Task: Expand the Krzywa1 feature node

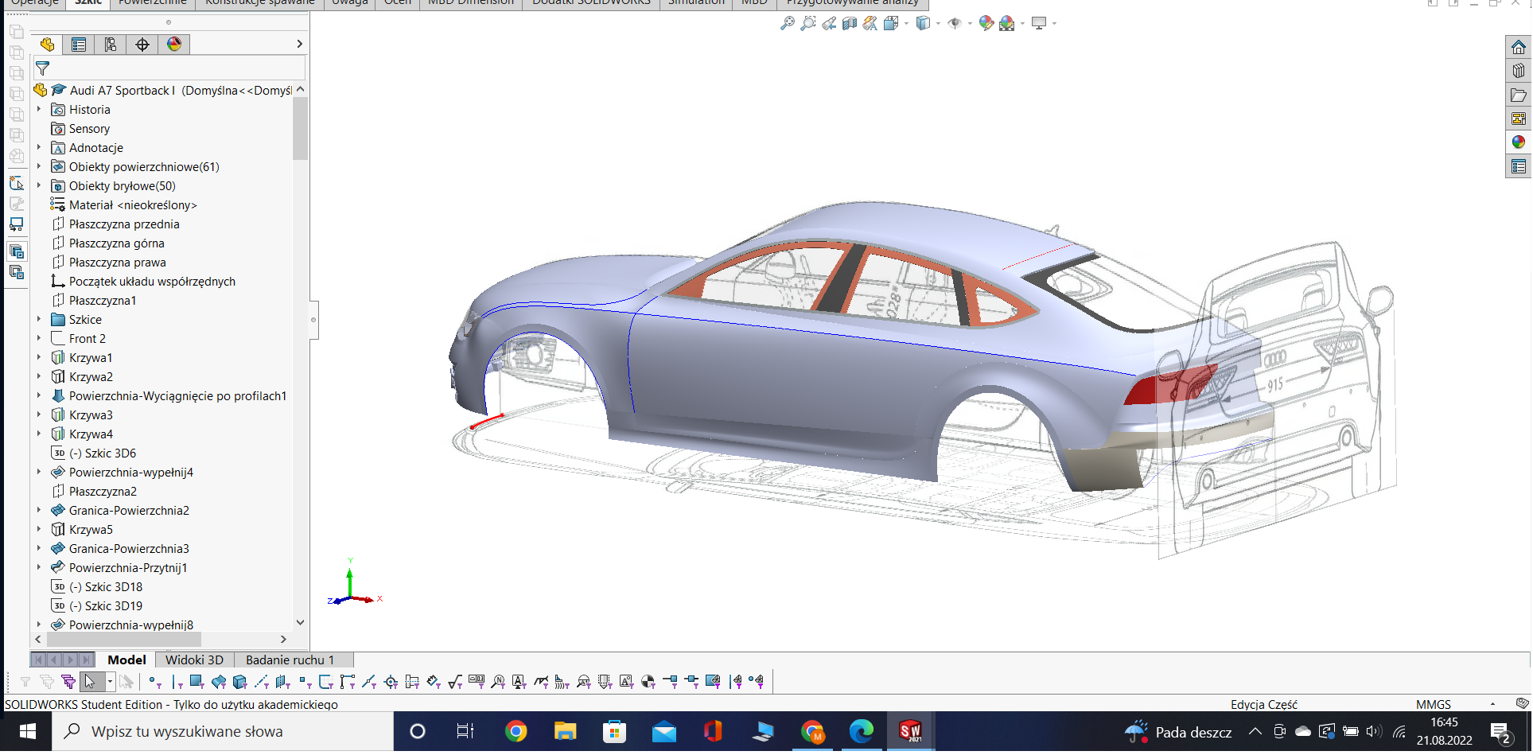Action: coord(38,357)
